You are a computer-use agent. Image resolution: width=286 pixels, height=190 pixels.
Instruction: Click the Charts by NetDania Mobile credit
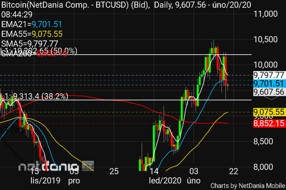[x=248, y=186]
